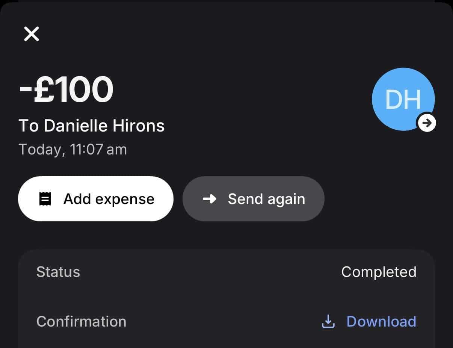Close the transaction details sheet
Screen dimensions: 453x348
32,34
